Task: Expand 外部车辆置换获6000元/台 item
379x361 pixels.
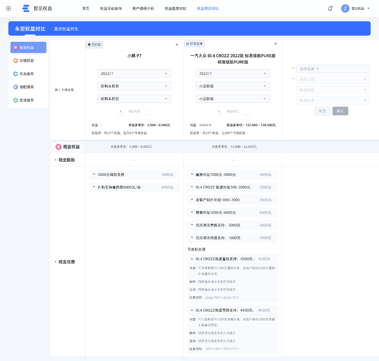Action: (x=134, y=187)
